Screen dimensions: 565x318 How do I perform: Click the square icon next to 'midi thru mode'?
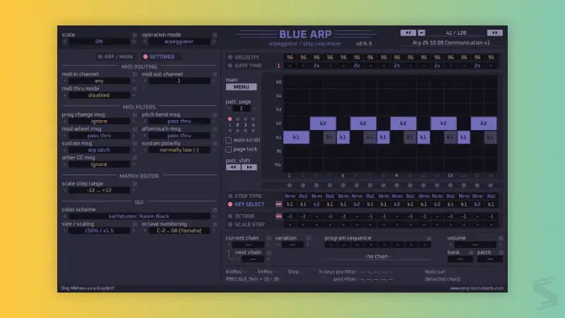tap(135, 89)
